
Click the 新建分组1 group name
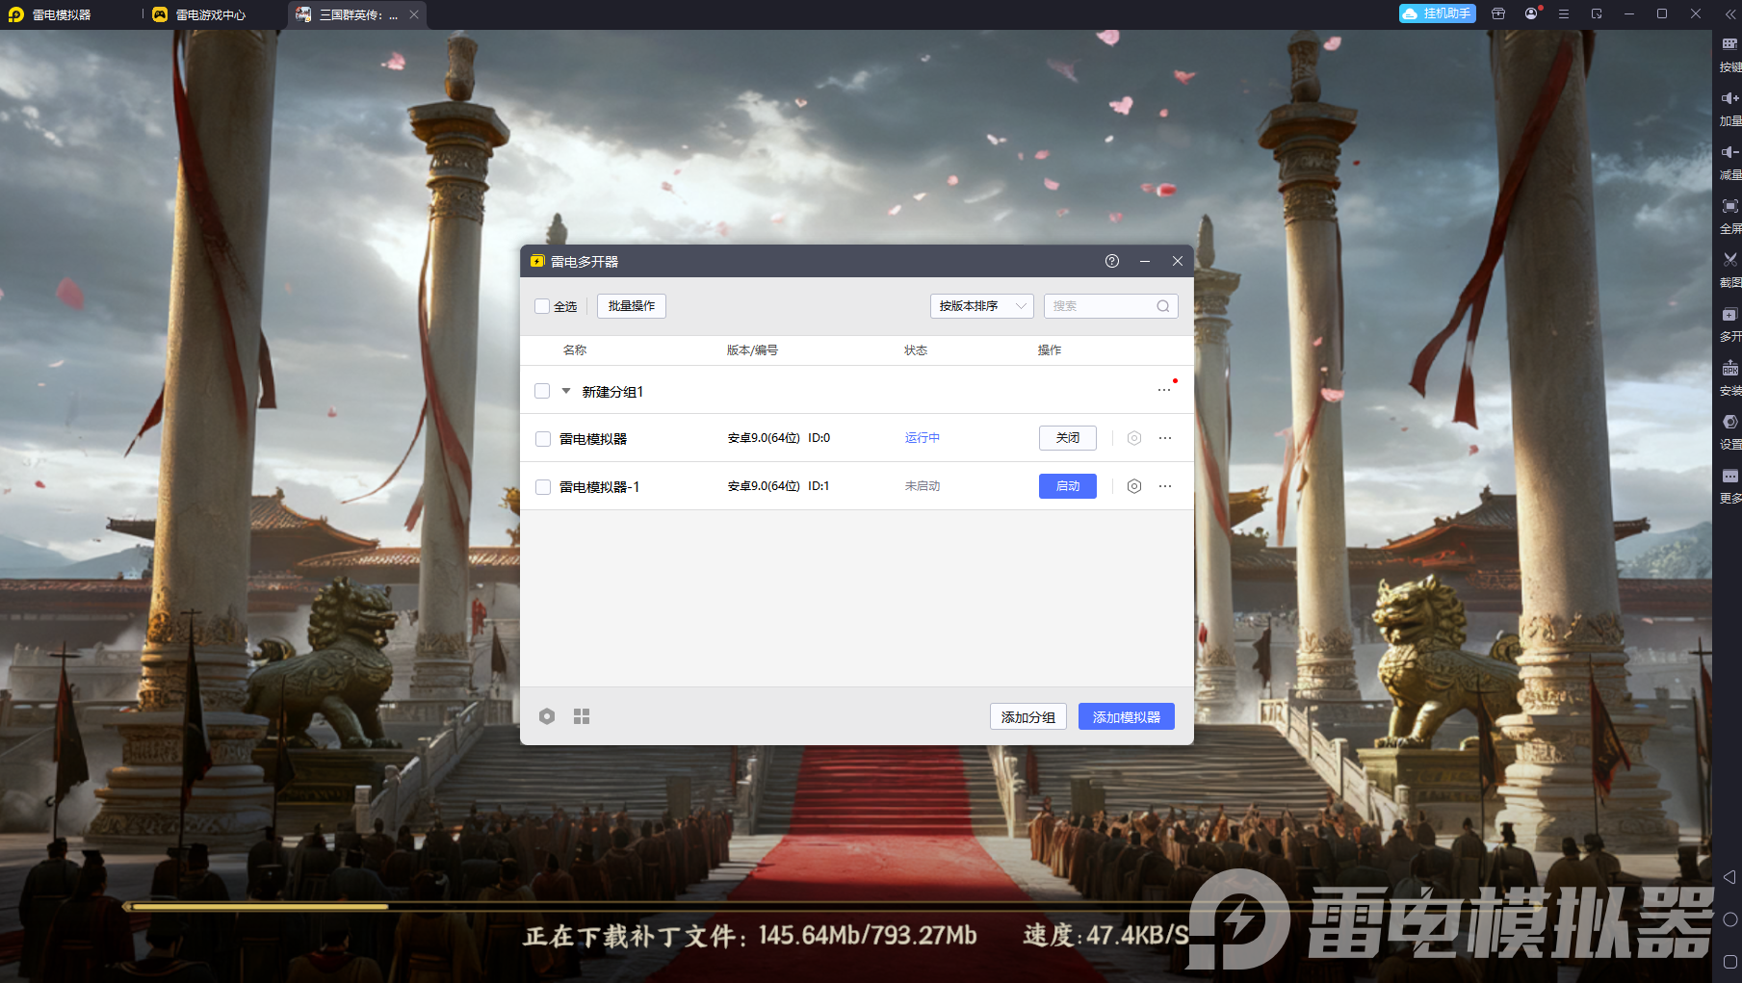pyautogui.click(x=612, y=392)
